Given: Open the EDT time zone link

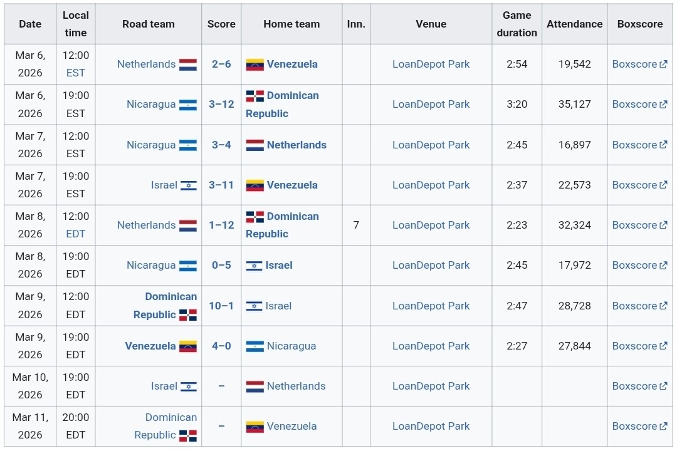Looking at the screenshot, I should coord(76,234).
